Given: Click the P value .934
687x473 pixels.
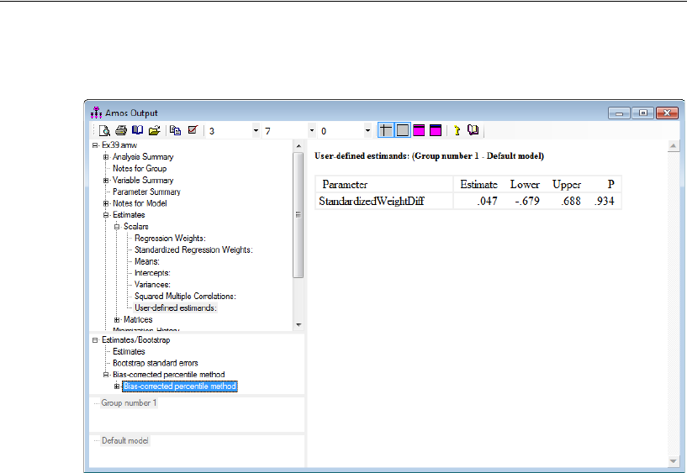Looking at the screenshot, I should (605, 202).
